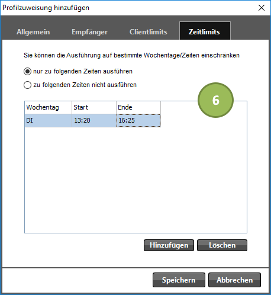The image size is (271, 295).
Task: Click the label text 'nur zu folgenden Zeiten ausführen'
Action: pos(83,71)
